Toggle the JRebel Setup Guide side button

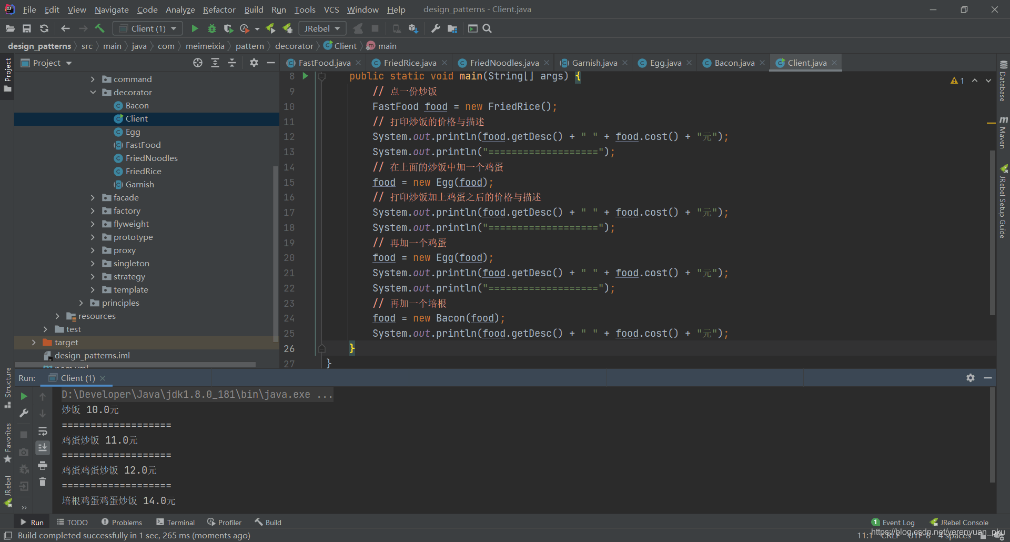(x=1003, y=202)
